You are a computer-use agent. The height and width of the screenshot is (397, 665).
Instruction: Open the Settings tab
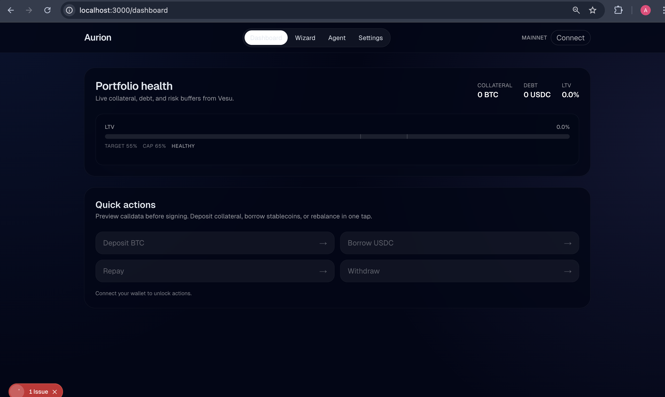tap(370, 38)
